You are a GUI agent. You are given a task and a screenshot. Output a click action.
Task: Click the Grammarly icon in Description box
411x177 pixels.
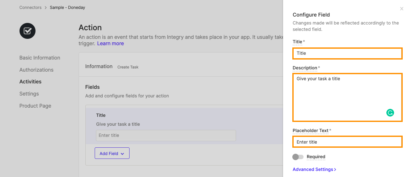[390, 113]
